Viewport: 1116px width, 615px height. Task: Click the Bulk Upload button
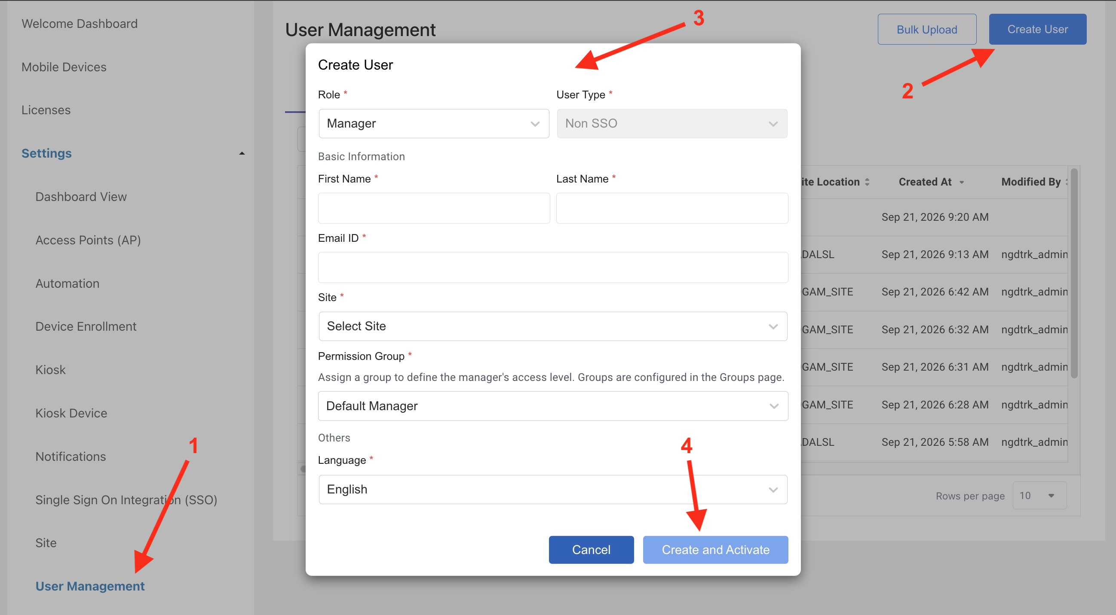[x=927, y=30]
